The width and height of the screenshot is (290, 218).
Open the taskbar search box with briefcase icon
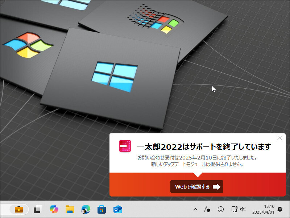click(14, 210)
